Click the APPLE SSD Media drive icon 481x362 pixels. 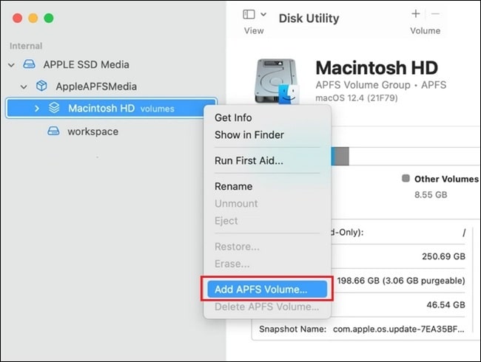[x=30, y=64]
